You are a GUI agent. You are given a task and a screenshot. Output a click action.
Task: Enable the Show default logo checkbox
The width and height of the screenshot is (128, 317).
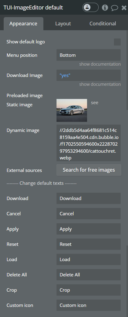[x=117, y=42]
